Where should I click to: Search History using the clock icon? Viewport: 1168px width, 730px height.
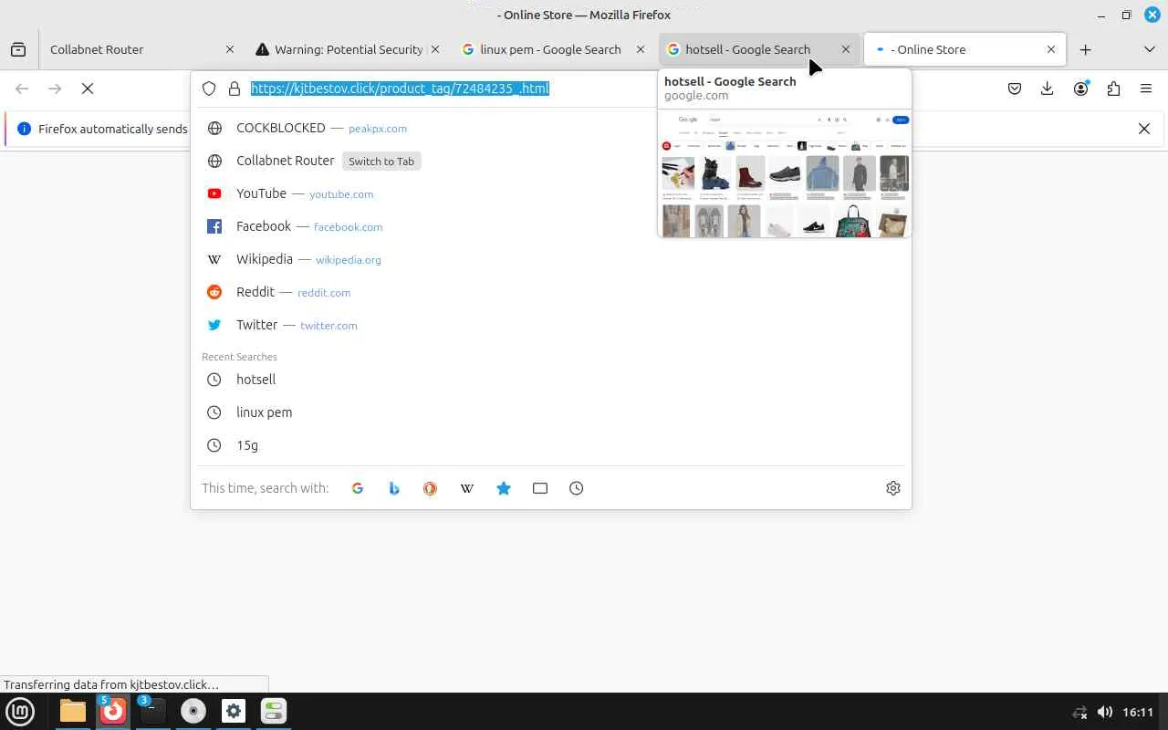coord(577,488)
